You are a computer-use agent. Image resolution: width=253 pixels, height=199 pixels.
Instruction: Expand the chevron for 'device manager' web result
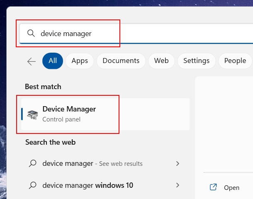pos(178,164)
